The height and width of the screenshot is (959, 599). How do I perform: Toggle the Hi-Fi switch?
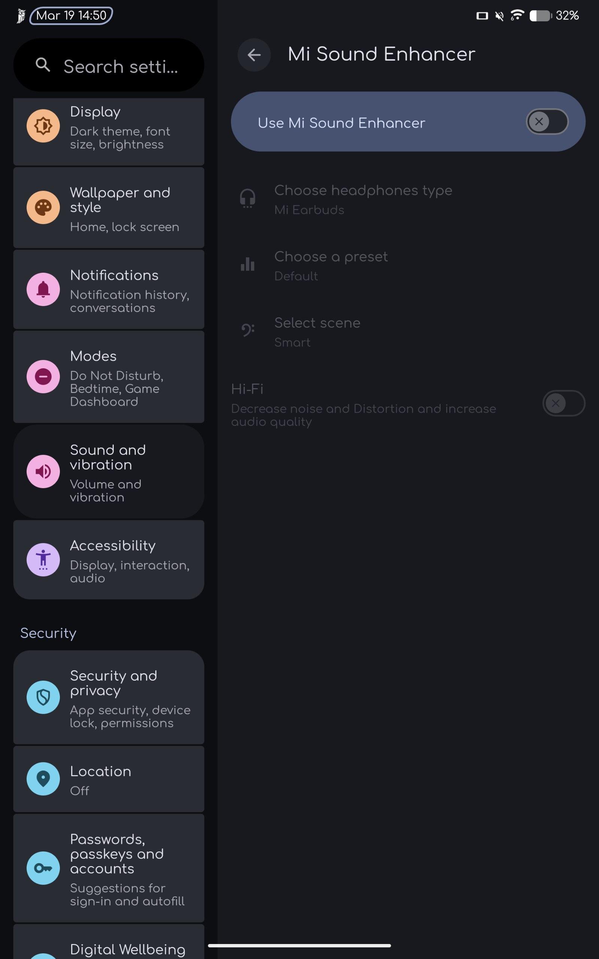563,403
